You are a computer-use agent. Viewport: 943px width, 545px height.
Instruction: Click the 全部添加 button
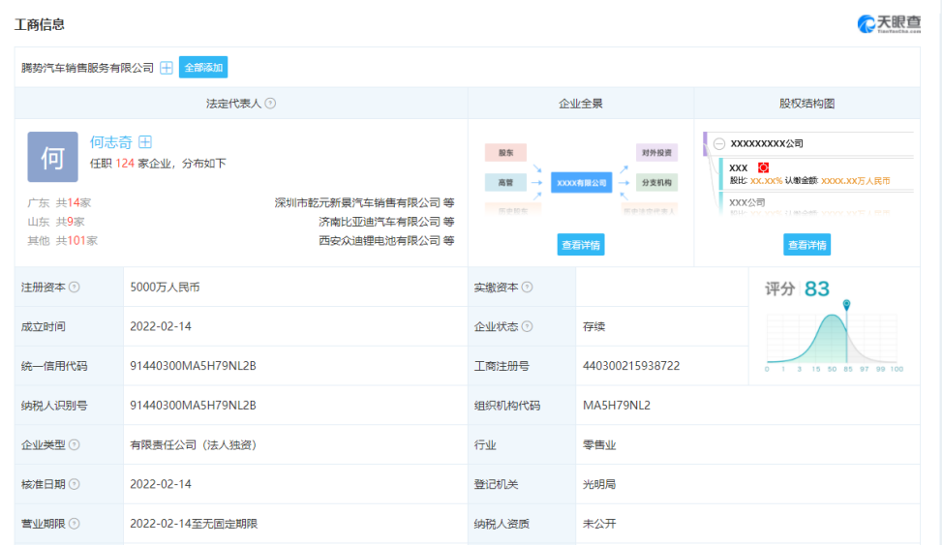[x=203, y=68]
